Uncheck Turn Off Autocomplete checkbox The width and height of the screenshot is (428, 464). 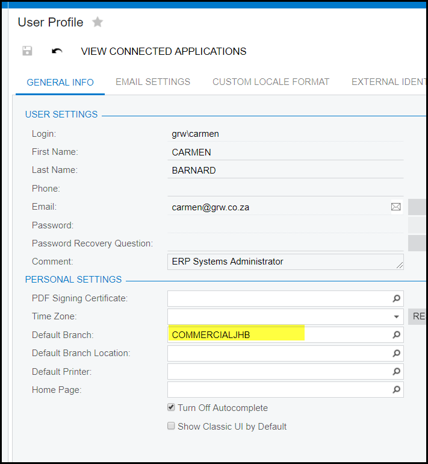coord(172,408)
